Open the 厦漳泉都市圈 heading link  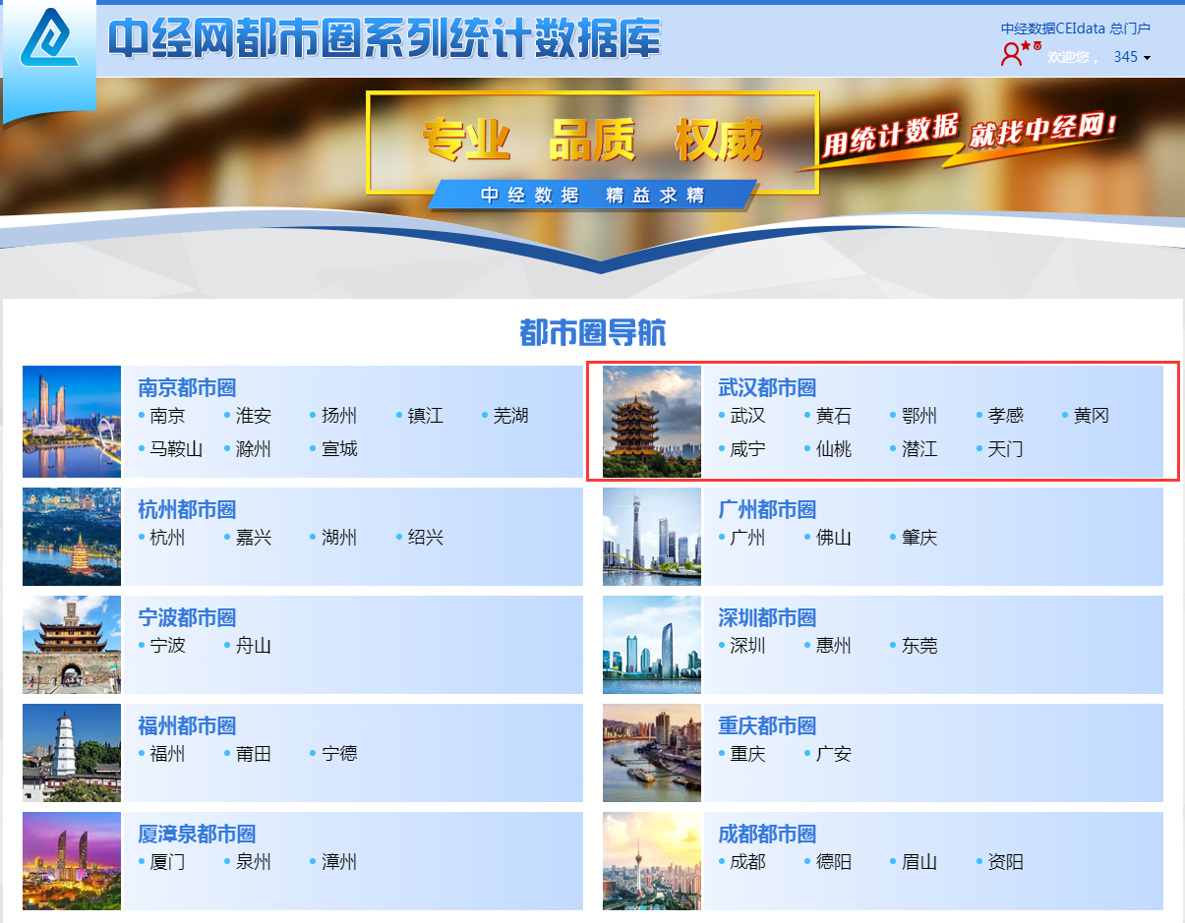(197, 834)
